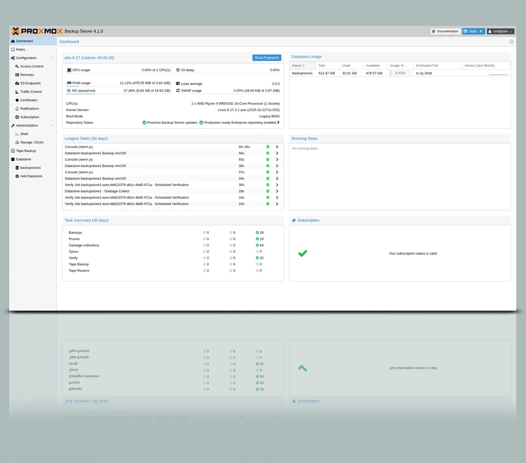This screenshot has width=526, height=463.
Task: Open Traffic Control settings
Action: coord(31,92)
